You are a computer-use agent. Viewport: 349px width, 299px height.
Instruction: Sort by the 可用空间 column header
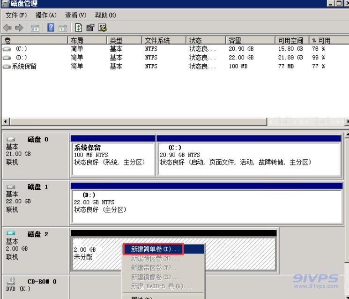[x=292, y=40]
